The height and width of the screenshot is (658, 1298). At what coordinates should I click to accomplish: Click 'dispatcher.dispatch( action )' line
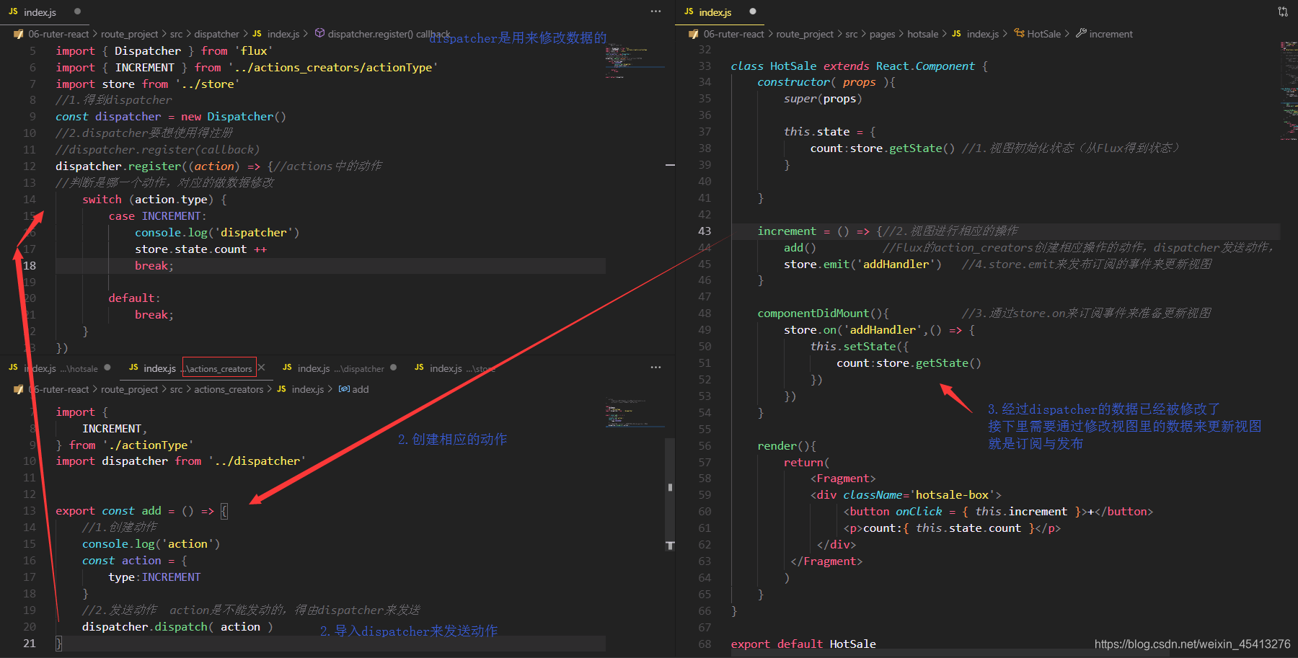click(x=177, y=626)
